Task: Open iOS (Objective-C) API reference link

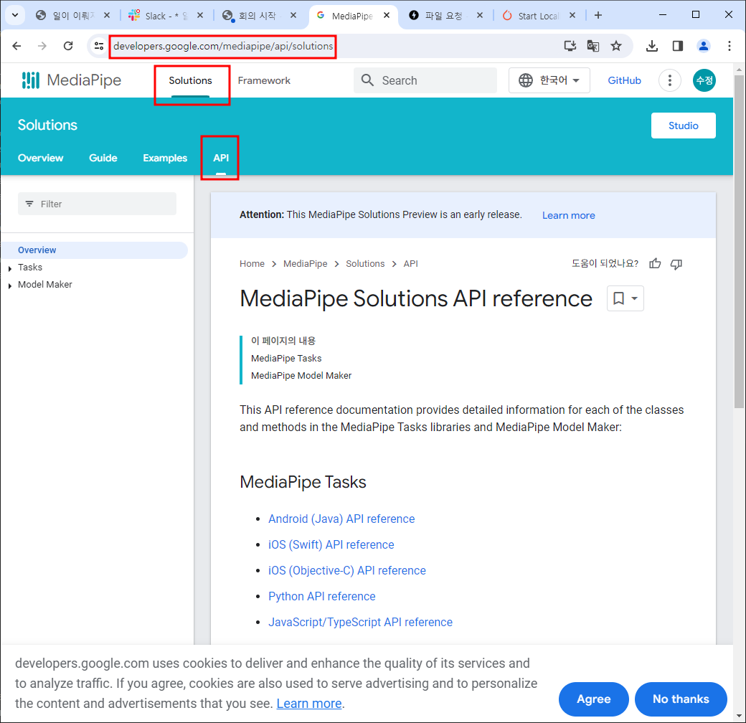Action: click(347, 570)
